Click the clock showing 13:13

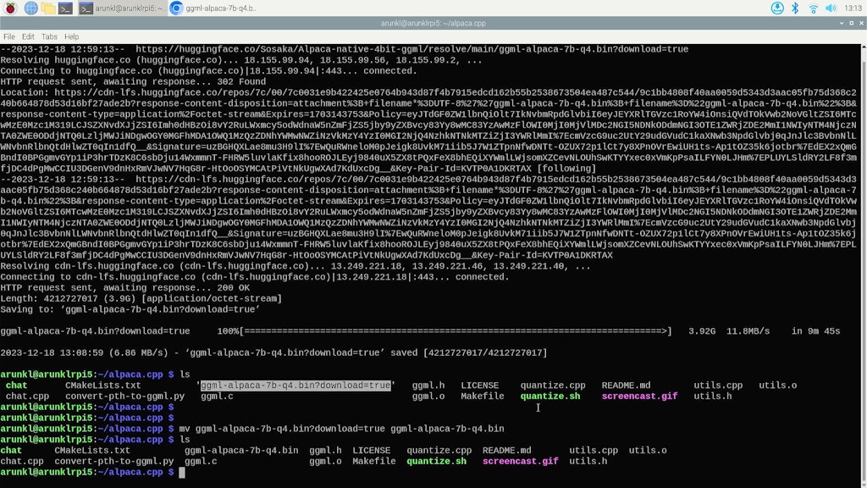point(853,8)
